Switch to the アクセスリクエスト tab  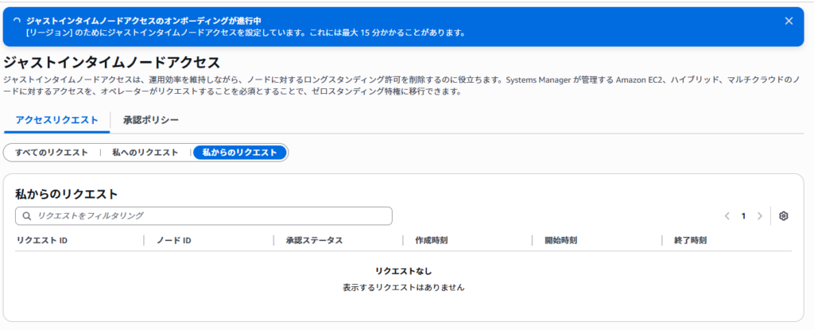(56, 120)
